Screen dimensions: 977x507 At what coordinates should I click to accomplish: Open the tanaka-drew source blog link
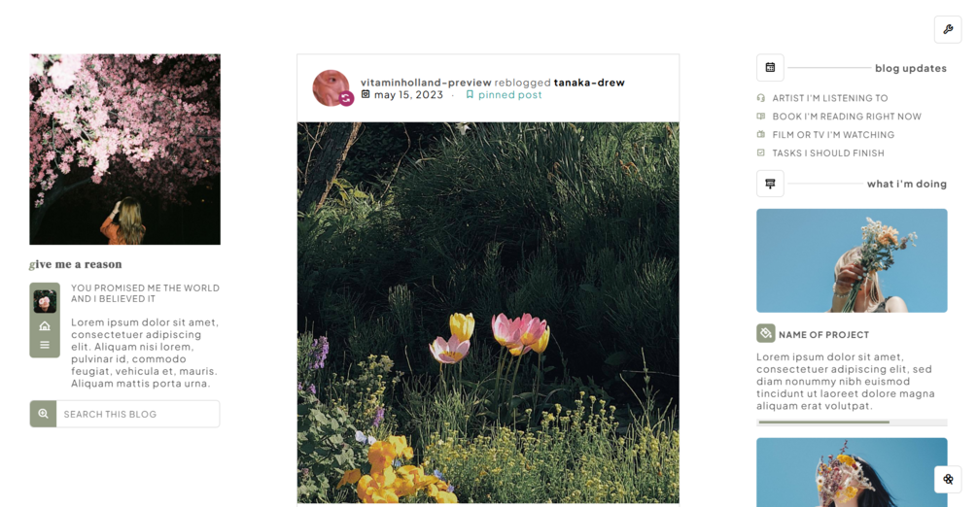coord(589,83)
